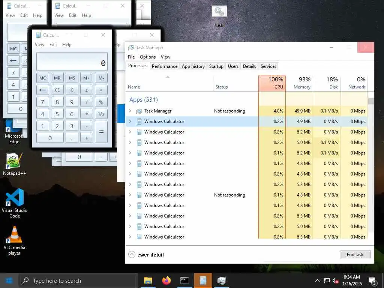Image resolution: width=384 pixels, height=288 pixels.
Task: Open the Notepad++ desktop shortcut
Action: coord(14,164)
